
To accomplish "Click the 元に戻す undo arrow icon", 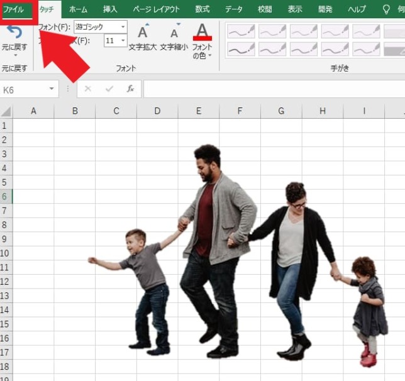I will point(15,32).
